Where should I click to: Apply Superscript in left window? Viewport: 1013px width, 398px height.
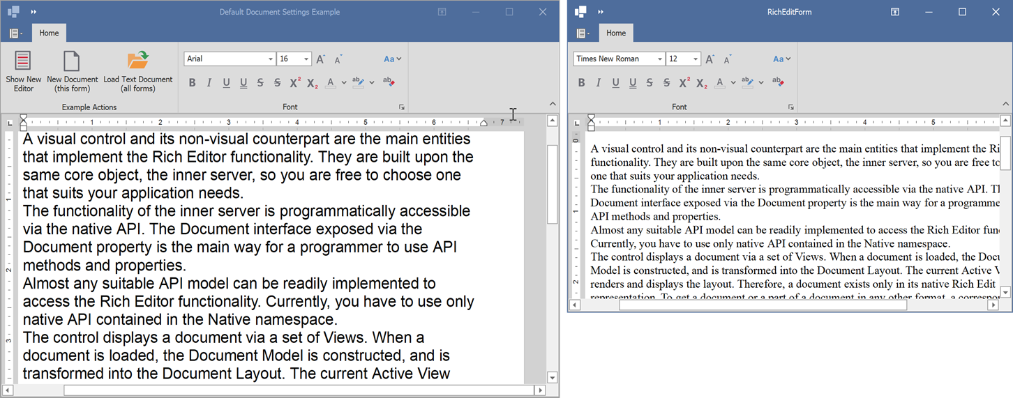coord(294,82)
